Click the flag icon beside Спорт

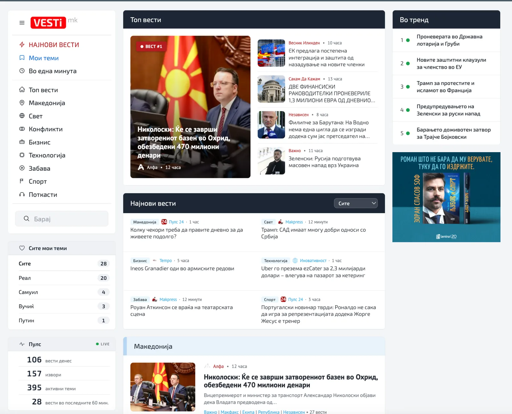pyautogui.click(x=22, y=181)
